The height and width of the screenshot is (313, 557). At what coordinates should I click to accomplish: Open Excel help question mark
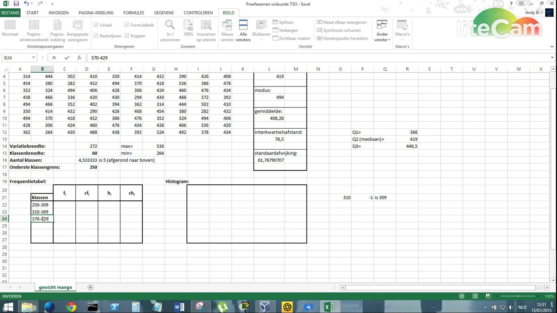point(511,3)
